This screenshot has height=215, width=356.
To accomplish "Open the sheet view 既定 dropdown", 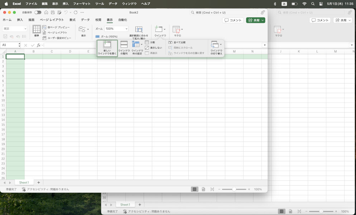I will [15, 29].
